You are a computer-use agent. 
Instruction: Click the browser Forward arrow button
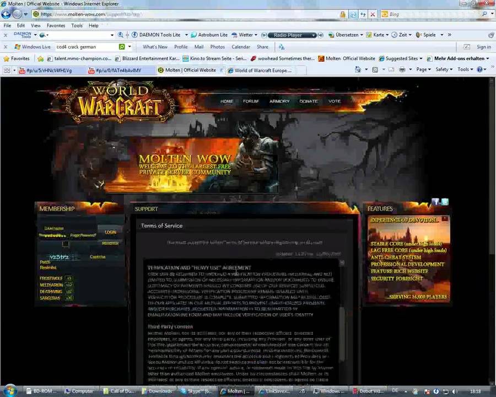[17, 14]
